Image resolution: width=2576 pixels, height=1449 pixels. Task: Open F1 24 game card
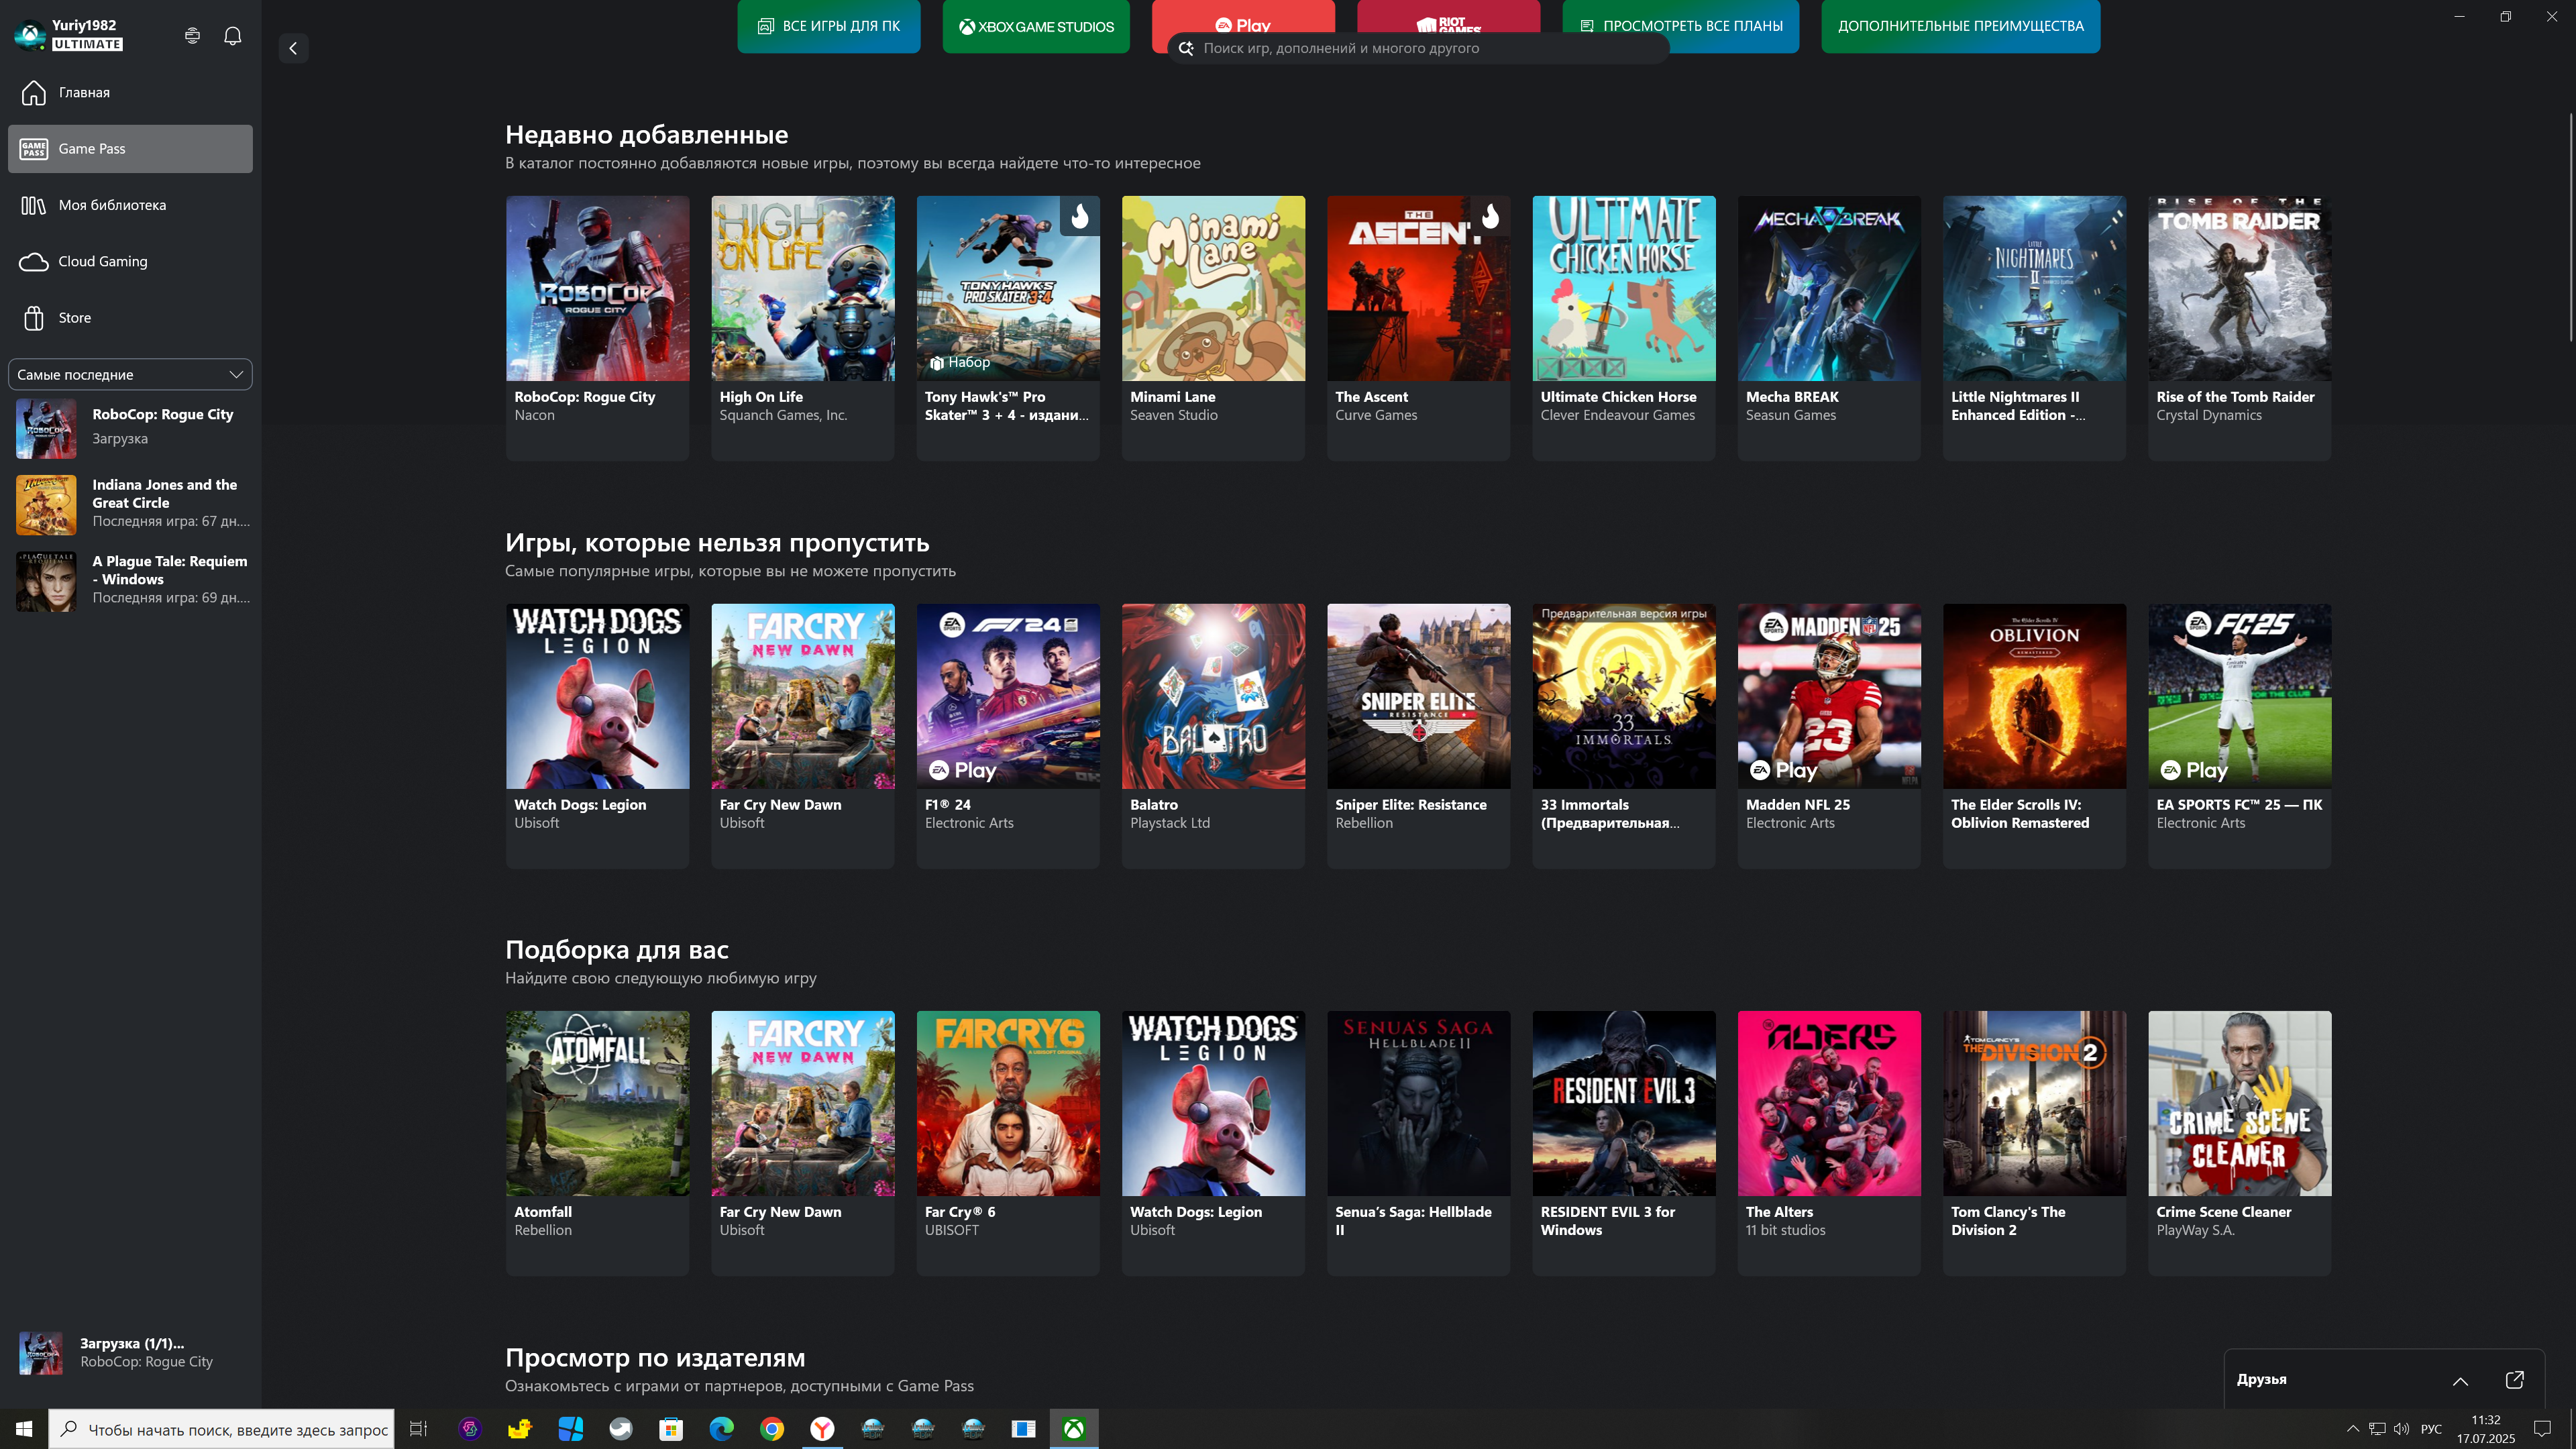1008,736
